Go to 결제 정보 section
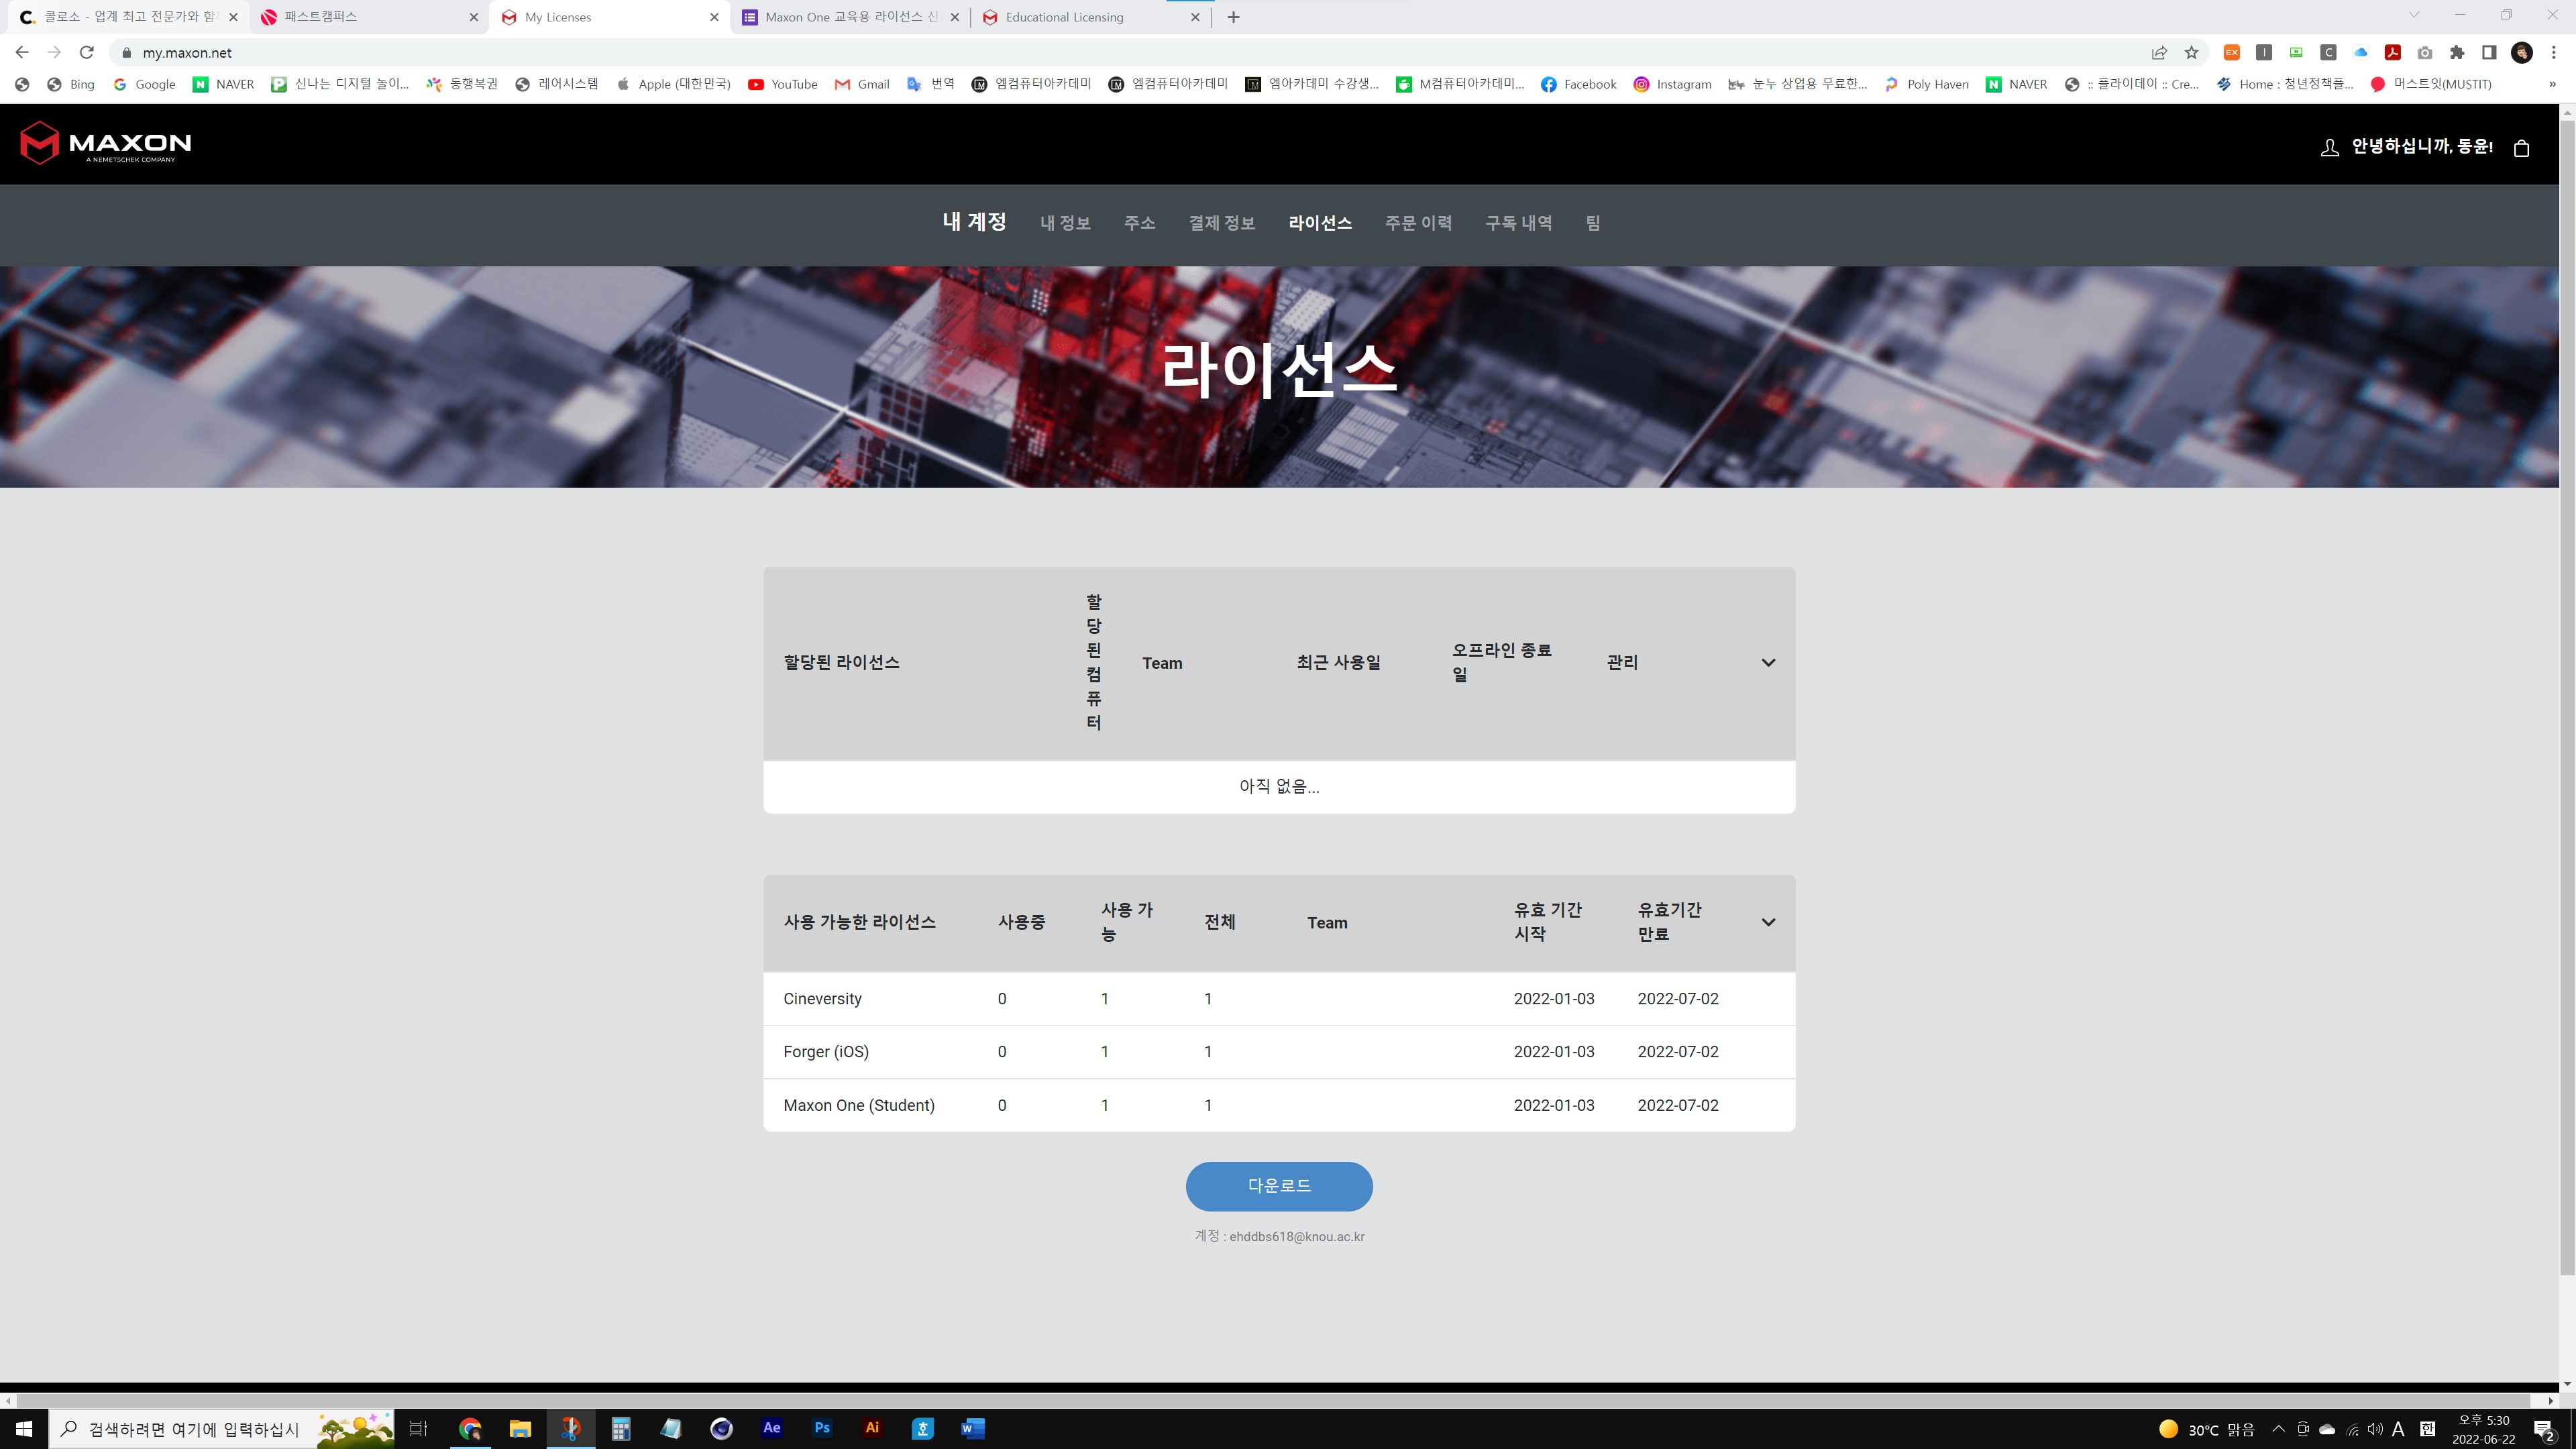Image resolution: width=2576 pixels, height=1449 pixels. 1221,223
